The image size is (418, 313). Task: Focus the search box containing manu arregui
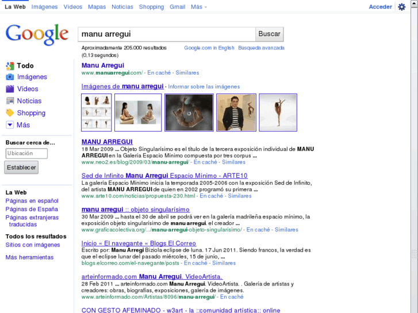[x=167, y=34]
